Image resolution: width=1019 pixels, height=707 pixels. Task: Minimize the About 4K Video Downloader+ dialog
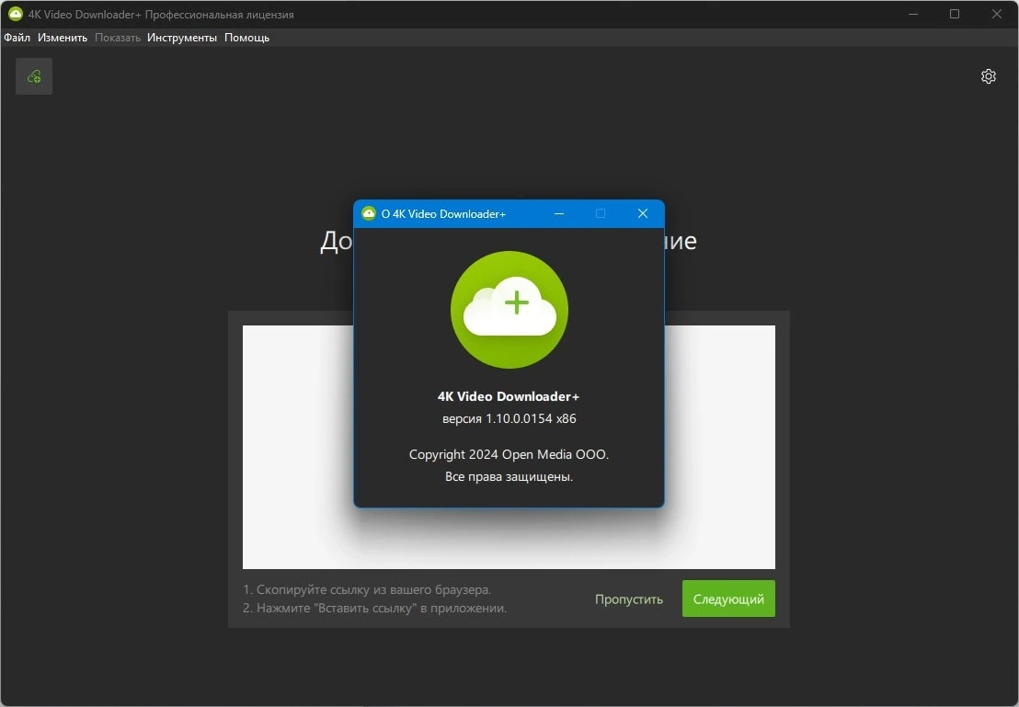(x=559, y=214)
